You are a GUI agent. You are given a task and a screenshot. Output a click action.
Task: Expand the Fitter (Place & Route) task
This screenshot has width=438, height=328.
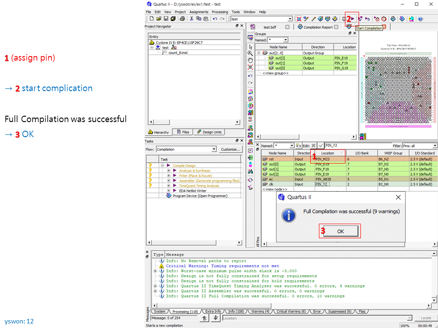[x=169, y=176]
